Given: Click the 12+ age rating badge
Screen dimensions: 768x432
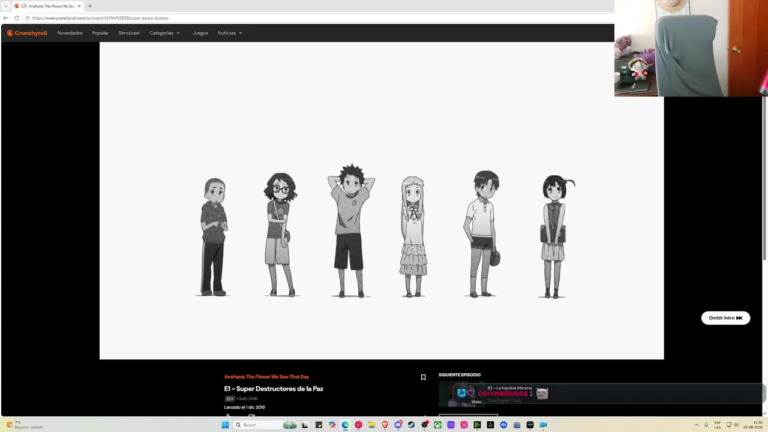Looking at the screenshot, I should click(x=230, y=399).
